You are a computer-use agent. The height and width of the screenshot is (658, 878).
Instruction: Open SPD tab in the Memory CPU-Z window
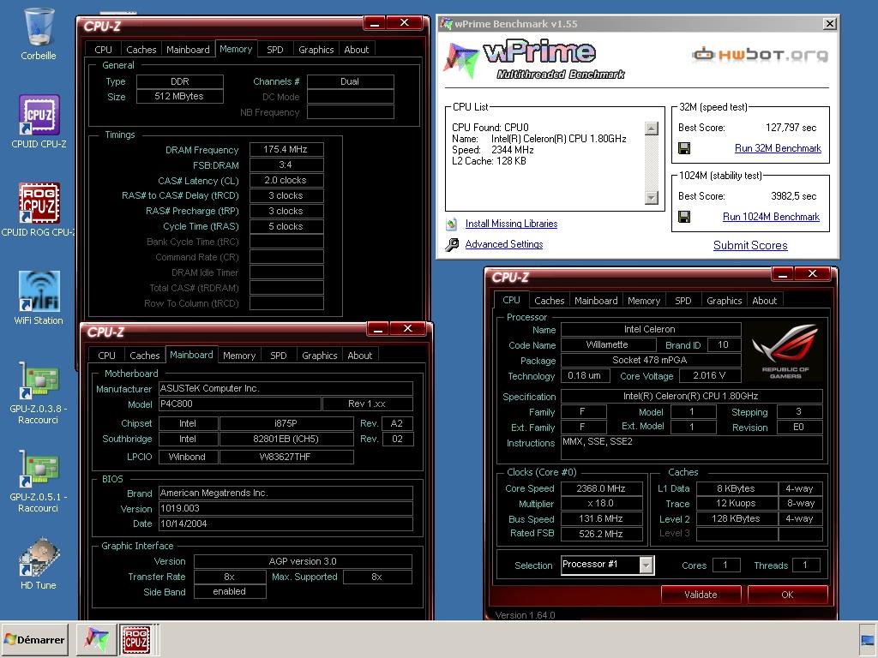pyautogui.click(x=275, y=49)
